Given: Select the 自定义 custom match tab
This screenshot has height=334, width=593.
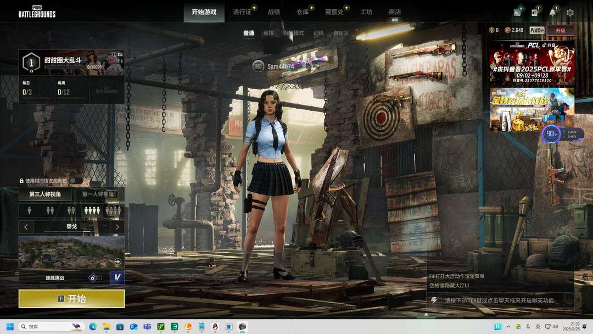Looking at the screenshot, I should click(341, 34).
